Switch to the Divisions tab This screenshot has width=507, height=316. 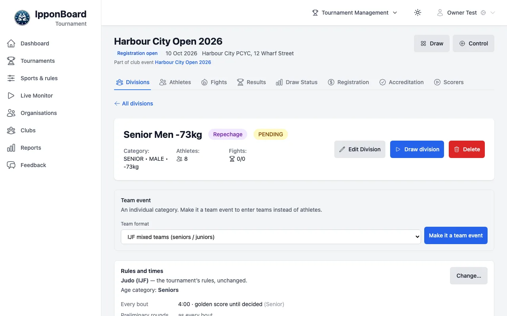[133, 82]
